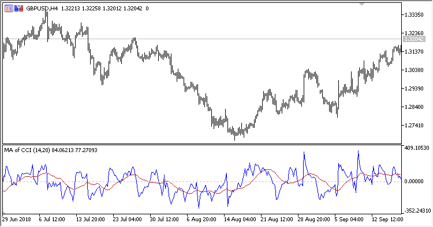Click indicator zero level 0.00000
This screenshot has width=433, height=227.
[x=414, y=181]
